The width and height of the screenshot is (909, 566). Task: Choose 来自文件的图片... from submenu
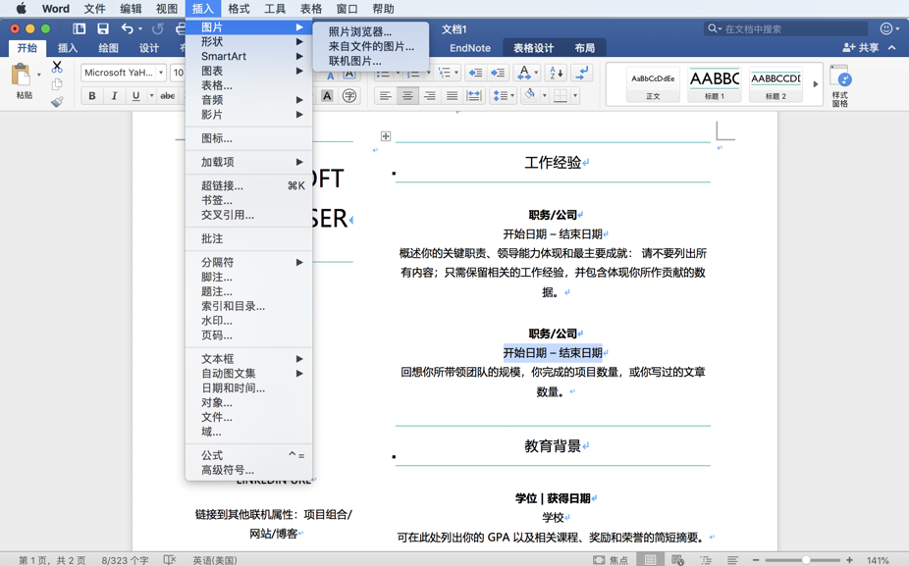[371, 46]
